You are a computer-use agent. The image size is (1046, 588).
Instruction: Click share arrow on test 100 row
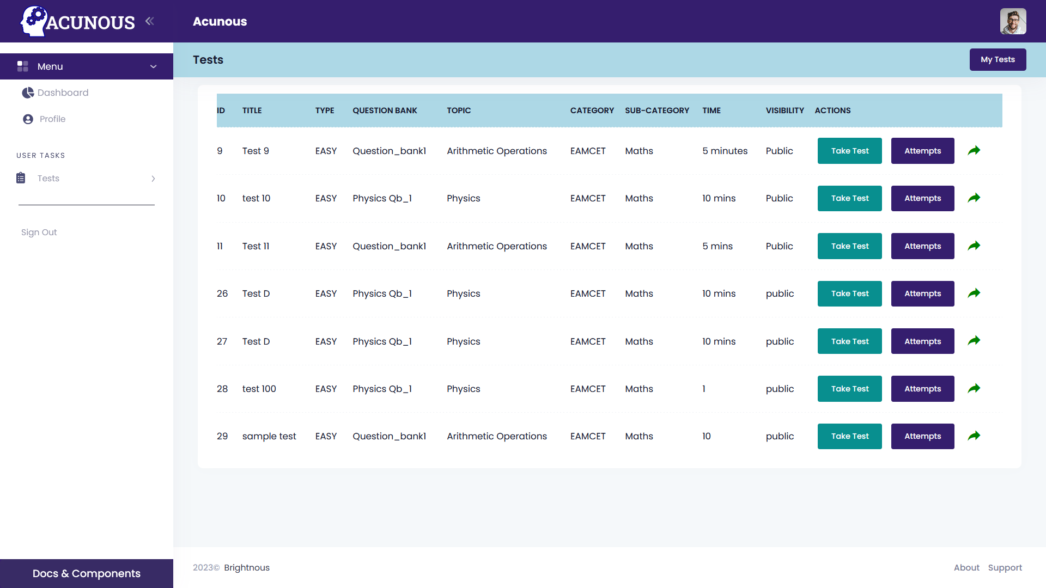974,389
